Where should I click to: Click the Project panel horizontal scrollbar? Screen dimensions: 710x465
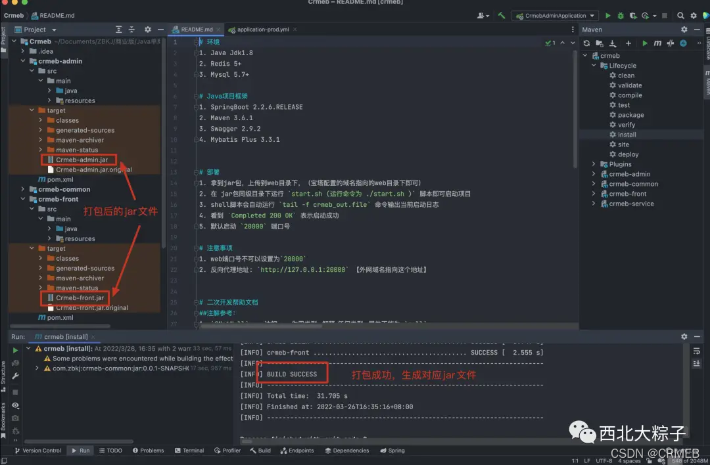click(60, 326)
